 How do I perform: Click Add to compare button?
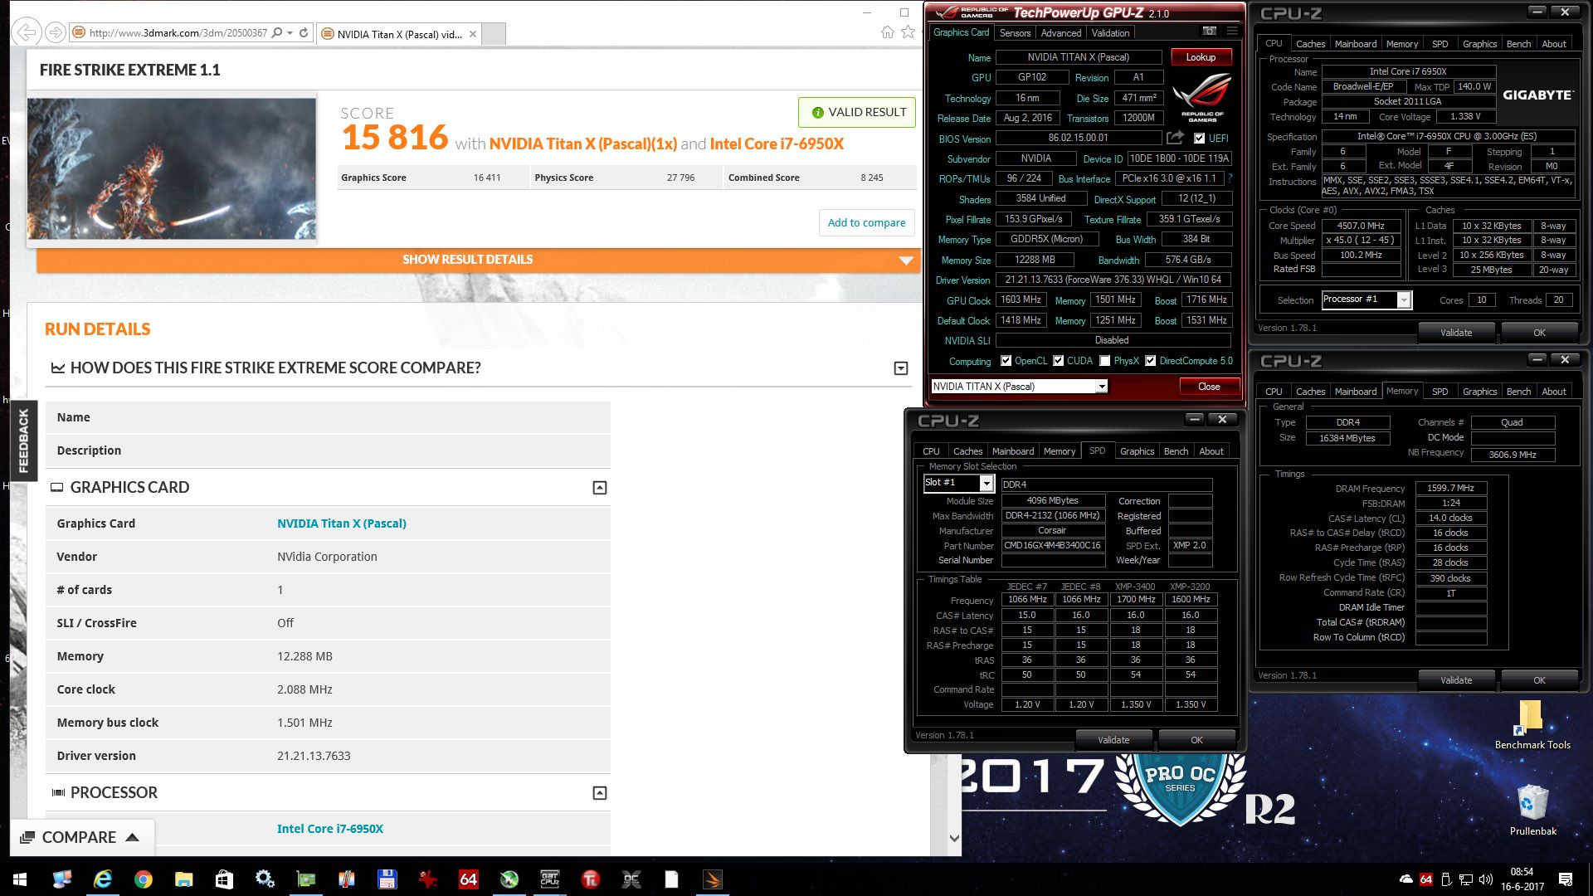click(866, 222)
